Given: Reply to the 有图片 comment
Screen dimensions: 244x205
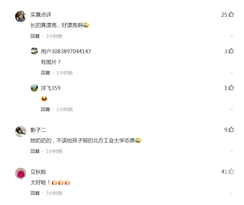Looking at the screenshot, I should coord(45,73).
